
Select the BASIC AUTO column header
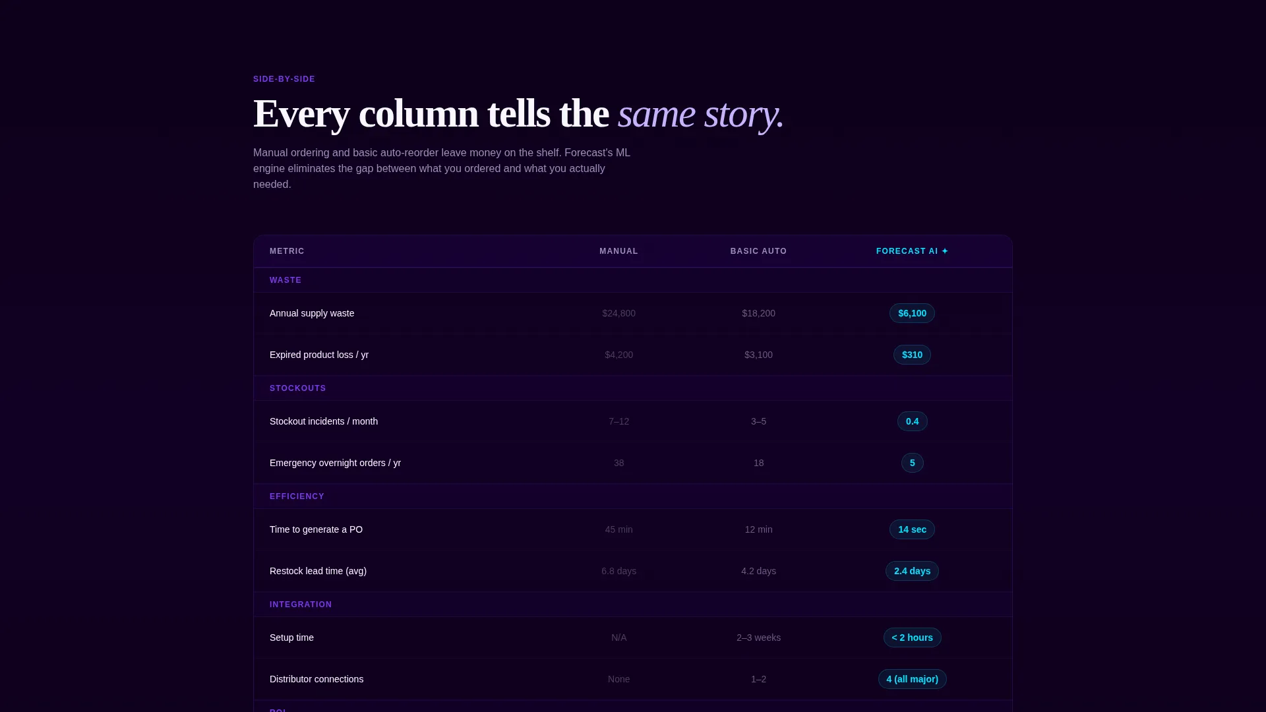(758, 251)
